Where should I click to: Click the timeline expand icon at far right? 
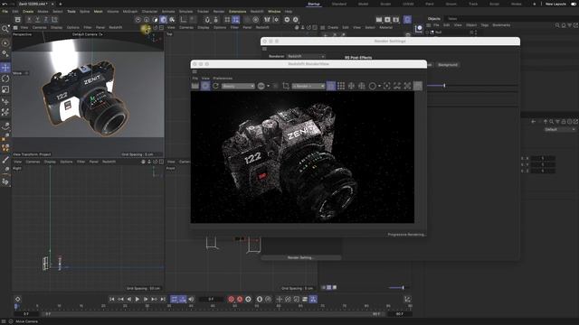pyautogui.click(x=407, y=299)
